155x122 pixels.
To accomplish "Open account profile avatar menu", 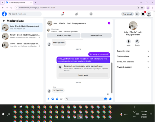I will 149,14.
